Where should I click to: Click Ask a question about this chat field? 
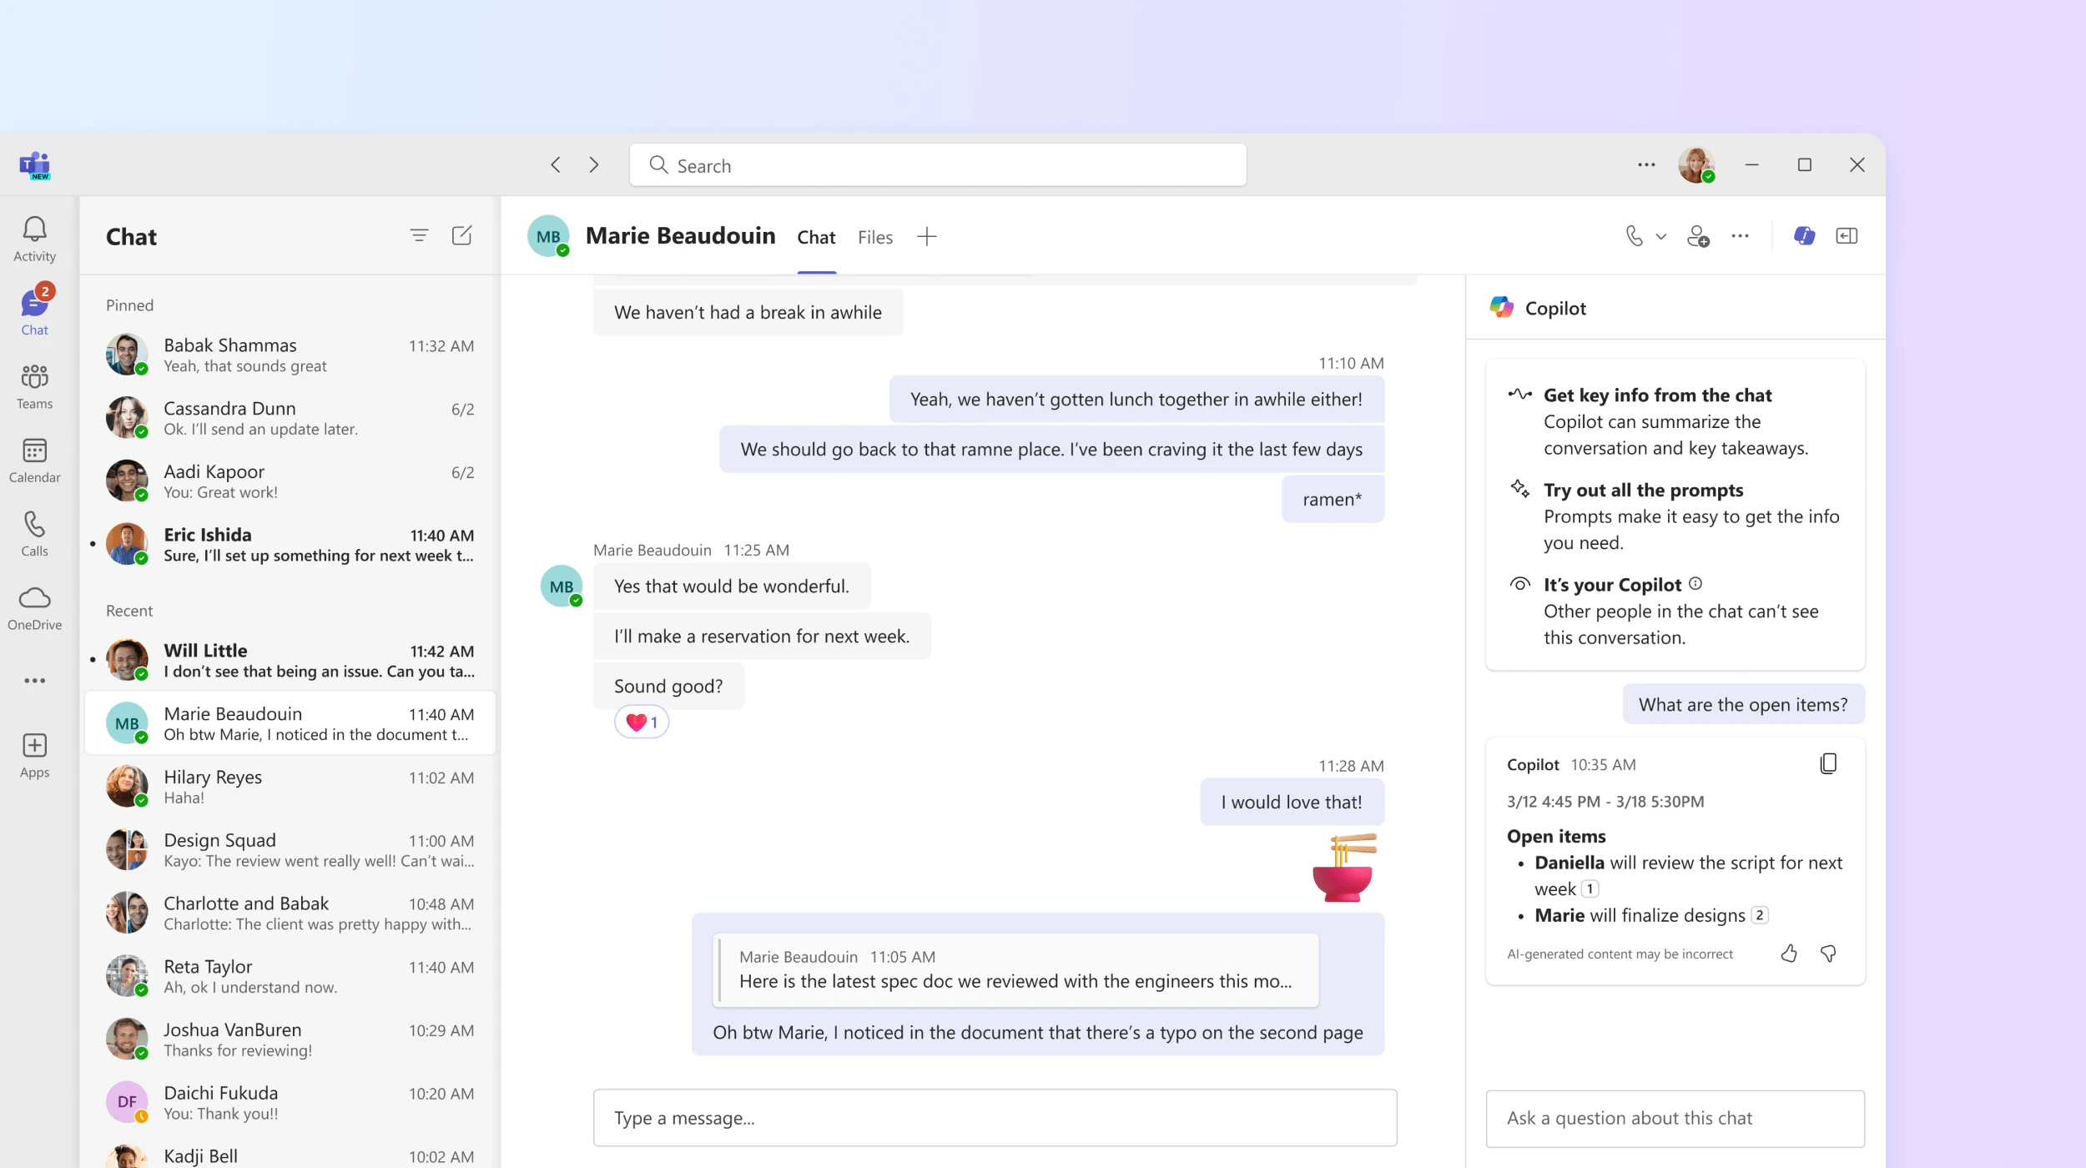pos(1675,1119)
